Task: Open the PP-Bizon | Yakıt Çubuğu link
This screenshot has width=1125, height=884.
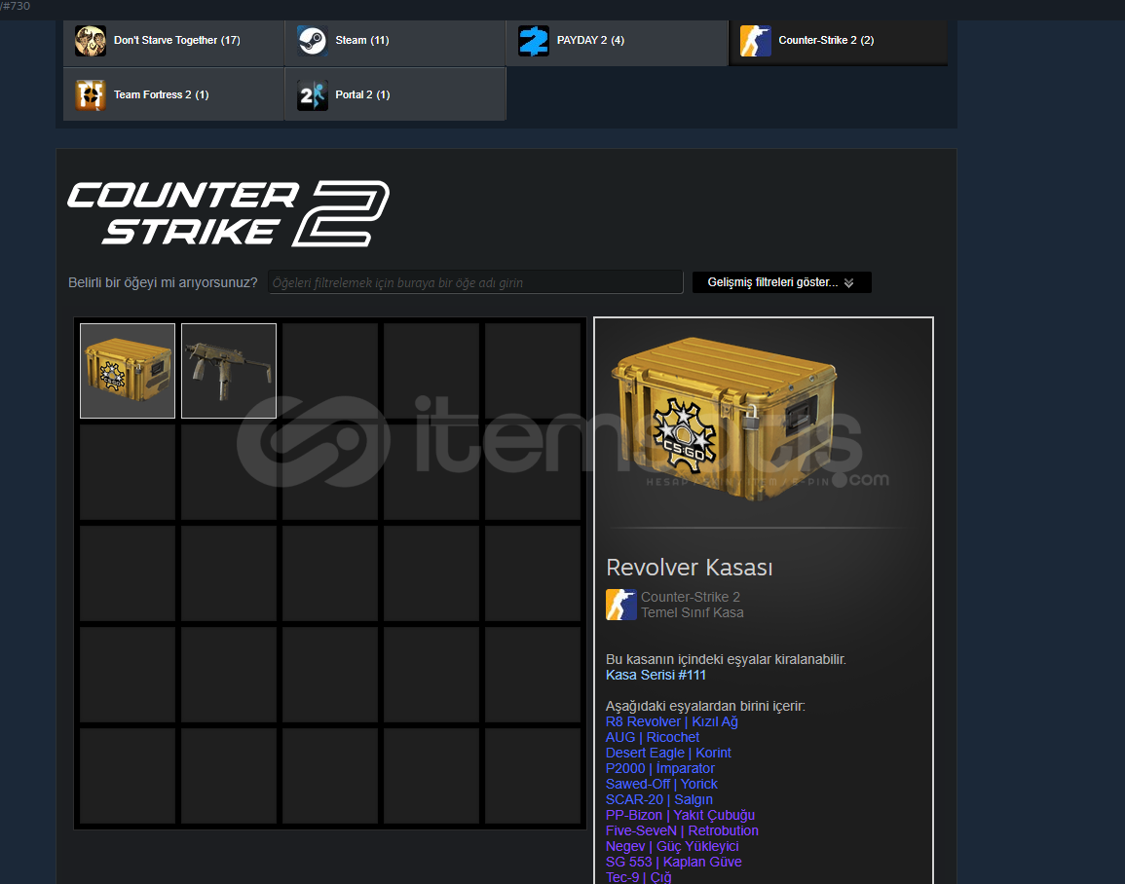Action: [x=680, y=815]
